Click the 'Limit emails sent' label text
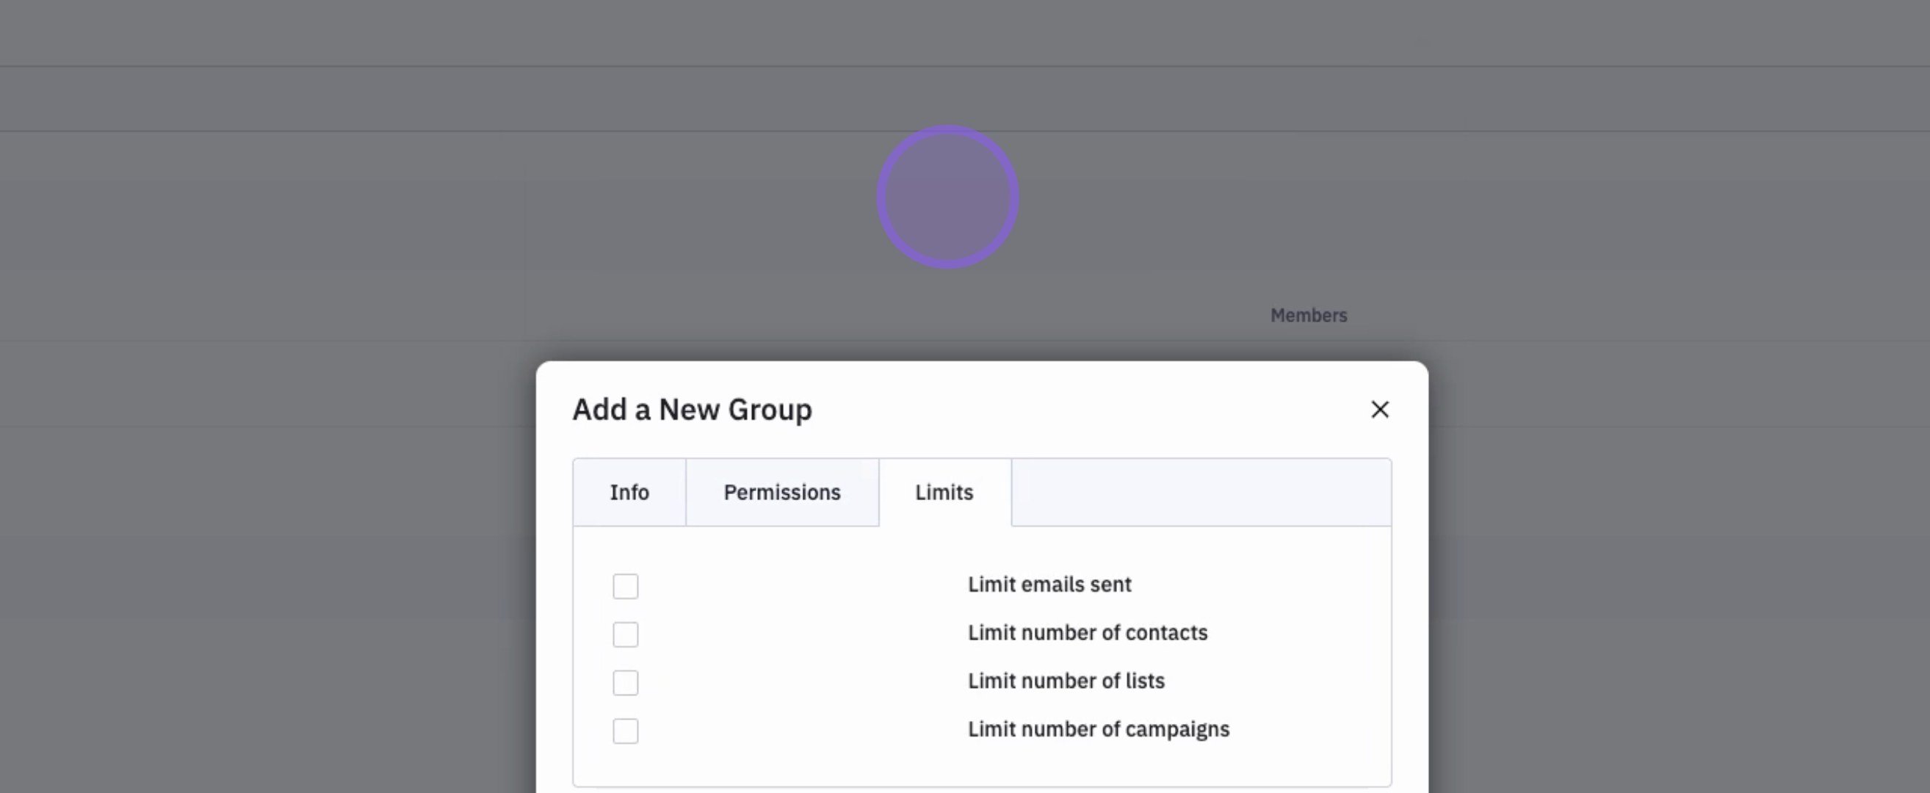Screen dimensions: 1930x793 pyautogui.click(x=1049, y=584)
